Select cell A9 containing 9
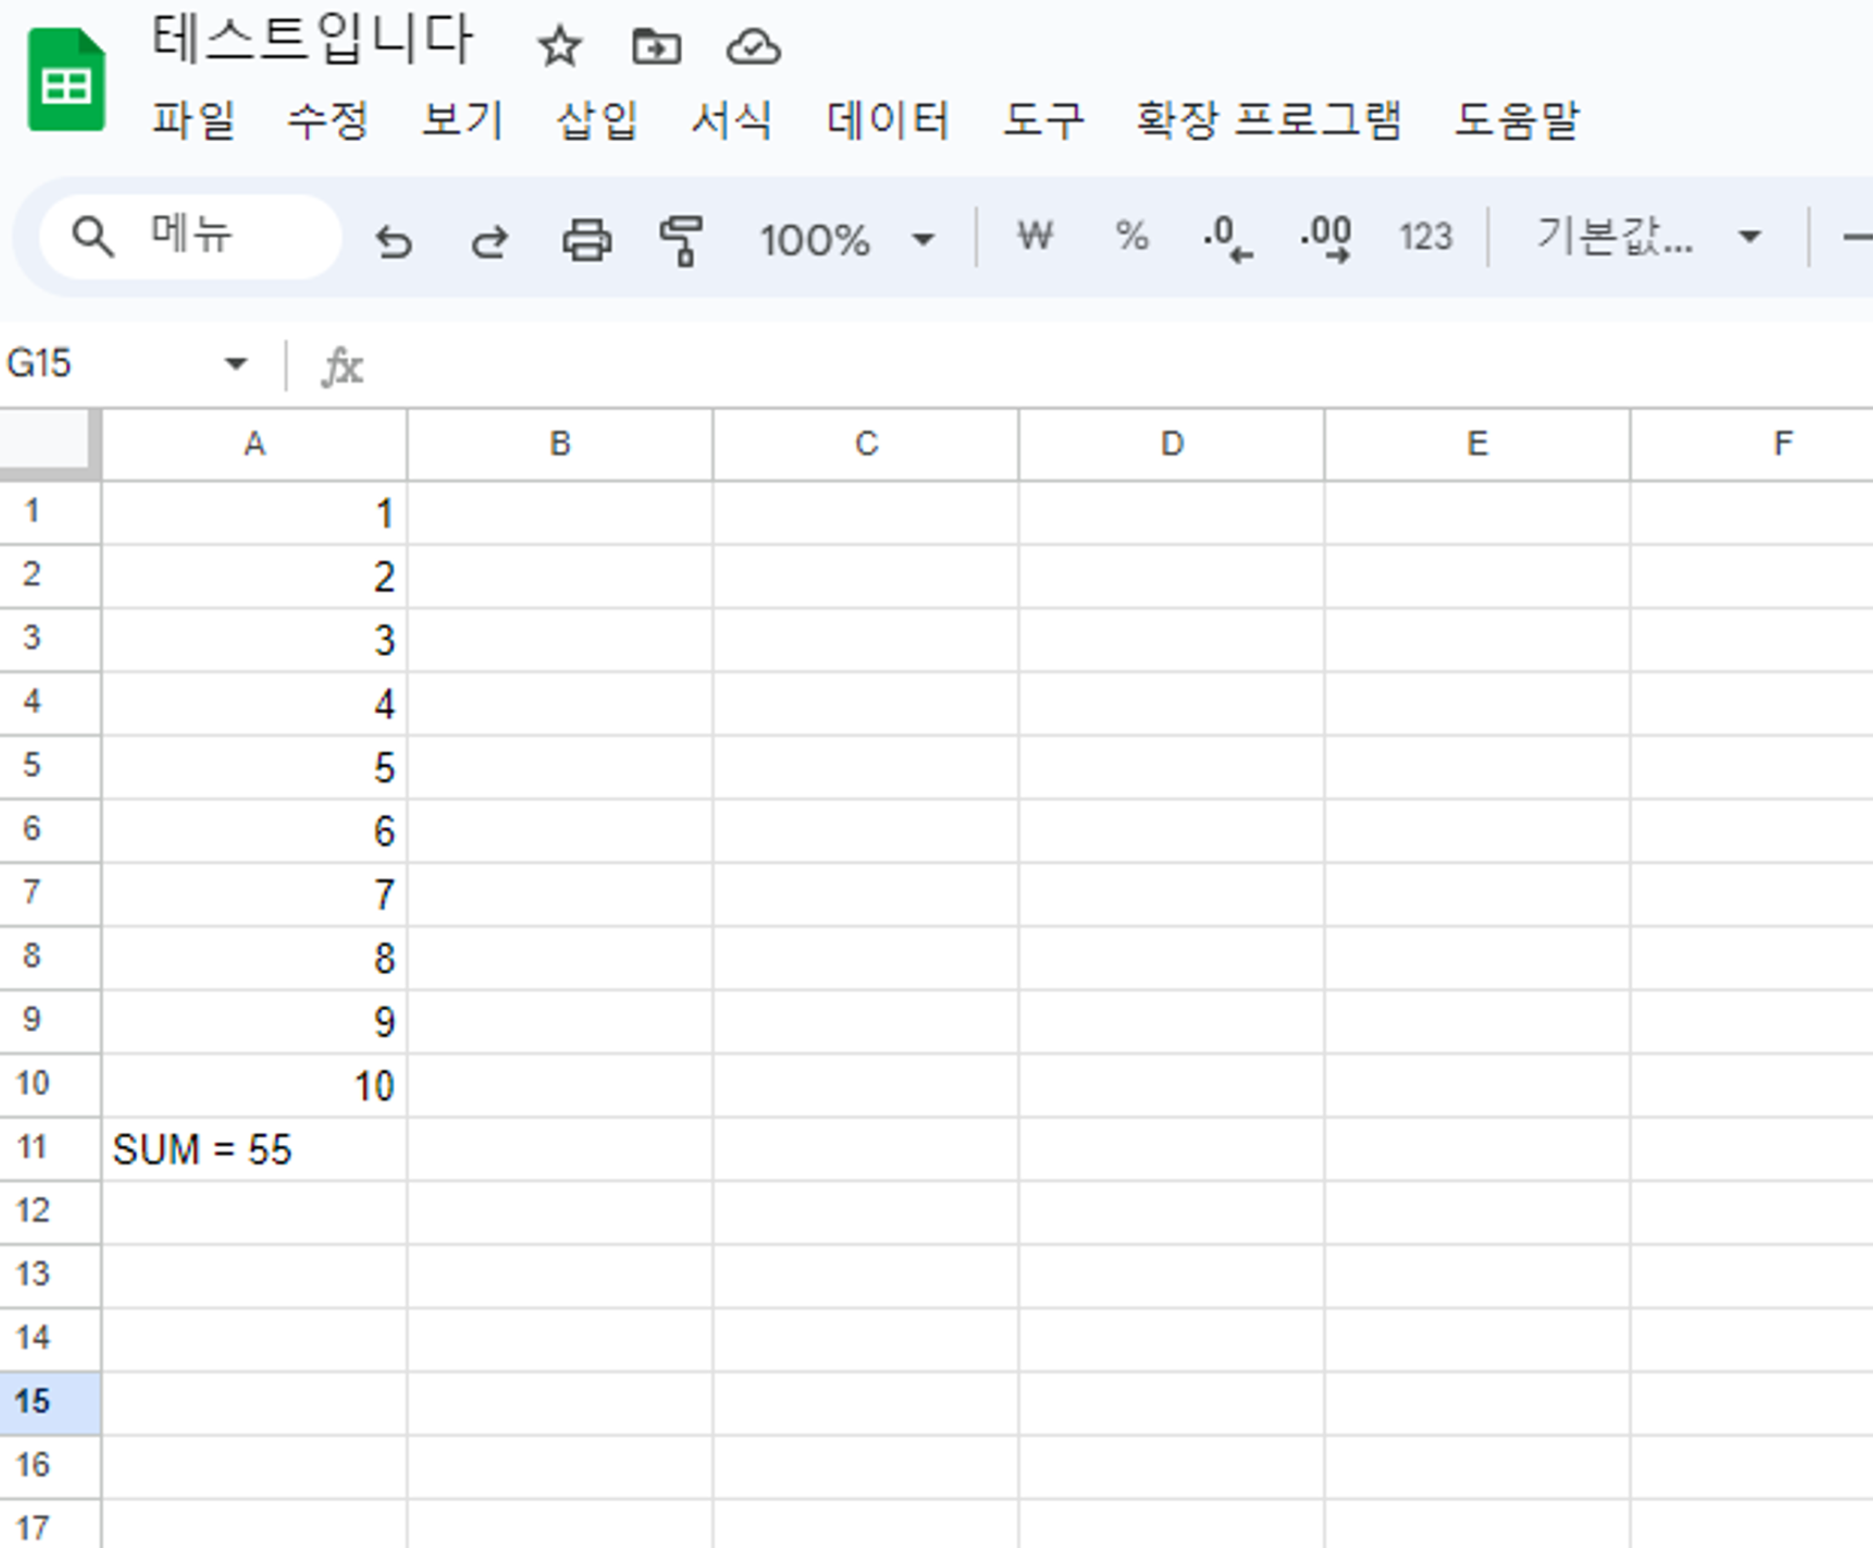The image size is (1873, 1548). 255,1021
